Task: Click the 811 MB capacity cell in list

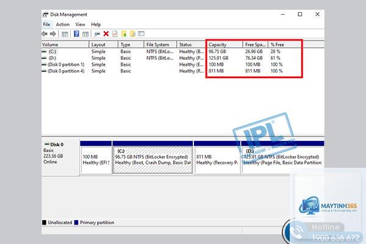Action: click(x=216, y=71)
